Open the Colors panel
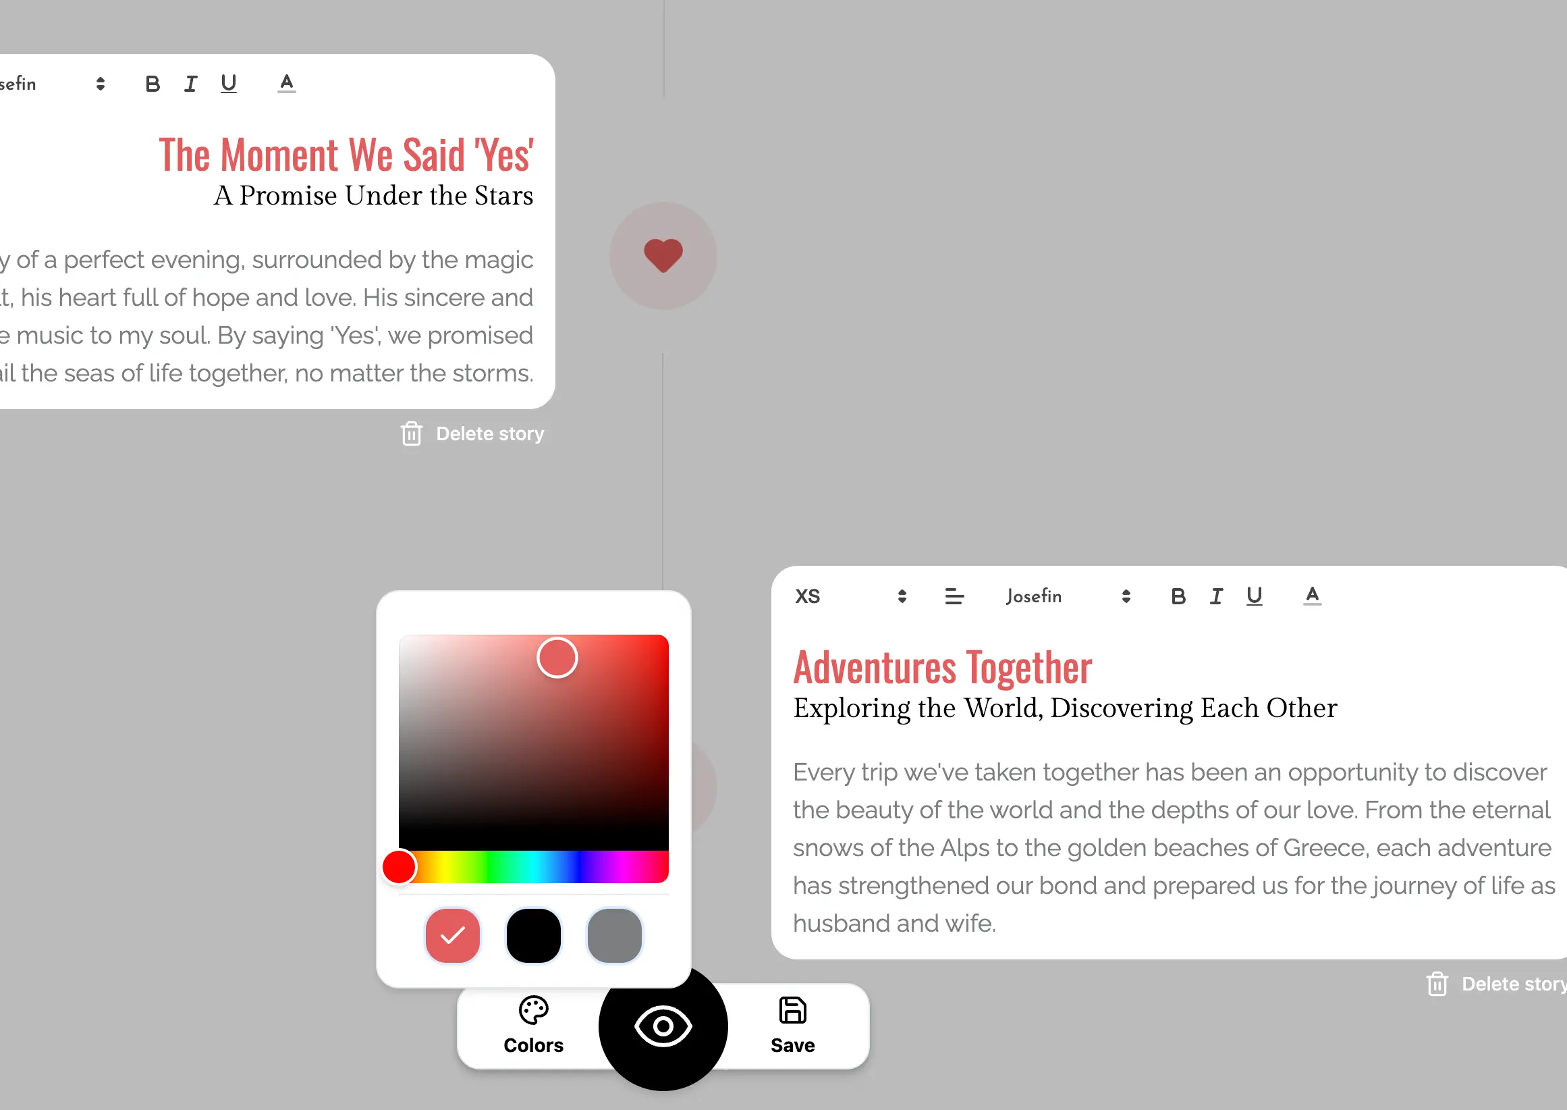1567x1110 pixels. click(533, 1027)
